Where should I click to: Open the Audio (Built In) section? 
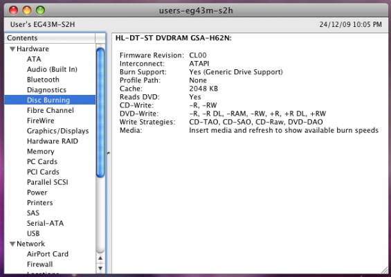pyautogui.click(x=52, y=69)
